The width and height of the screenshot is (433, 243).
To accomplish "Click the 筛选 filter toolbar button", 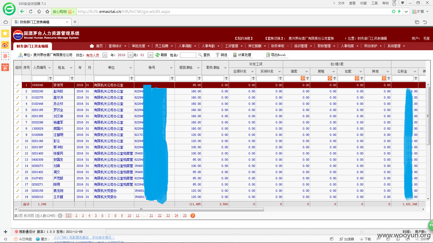I will (221, 55).
